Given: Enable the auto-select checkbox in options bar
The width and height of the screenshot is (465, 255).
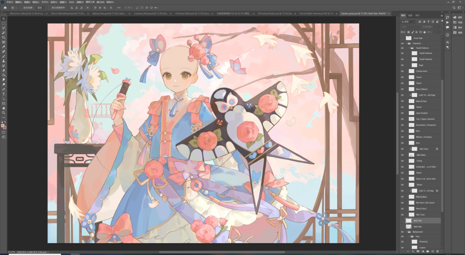Looking at the screenshot, I should pos(21,8).
